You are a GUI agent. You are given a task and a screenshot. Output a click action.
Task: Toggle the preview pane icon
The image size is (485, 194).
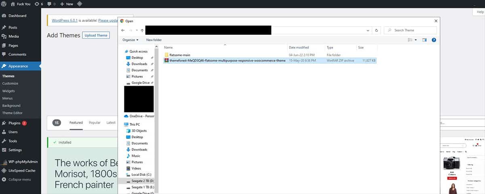click(x=424, y=40)
